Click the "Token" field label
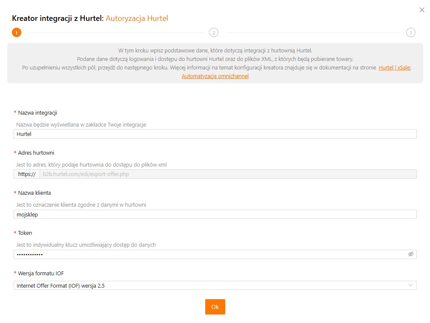The width and height of the screenshot is (430, 323). point(25,233)
